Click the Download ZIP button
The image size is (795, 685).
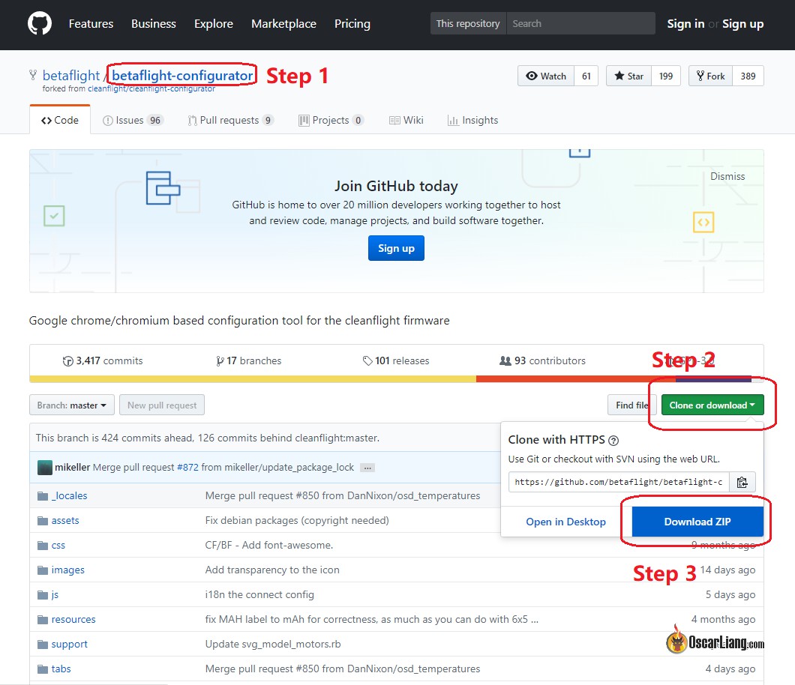[x=697, y=522]
